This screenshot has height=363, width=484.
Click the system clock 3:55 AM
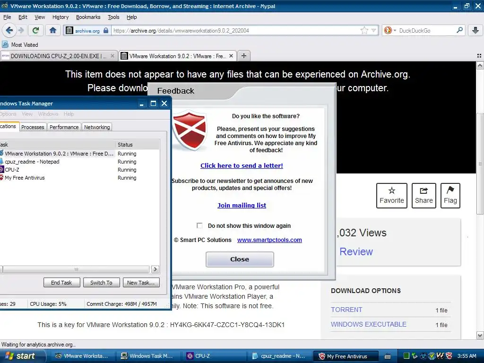[467, 356]
